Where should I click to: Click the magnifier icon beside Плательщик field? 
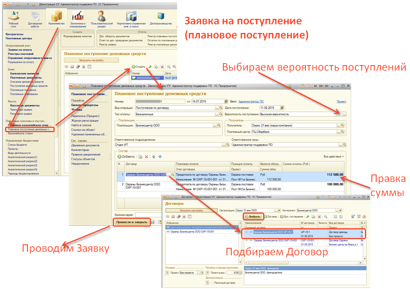[x=220, y=125]
